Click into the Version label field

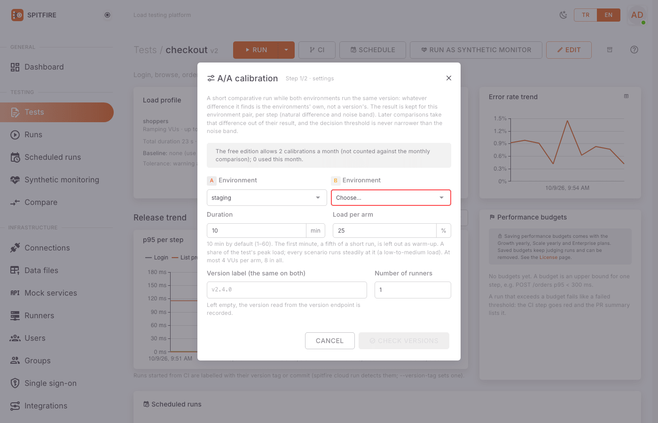[x=287, y=290]
